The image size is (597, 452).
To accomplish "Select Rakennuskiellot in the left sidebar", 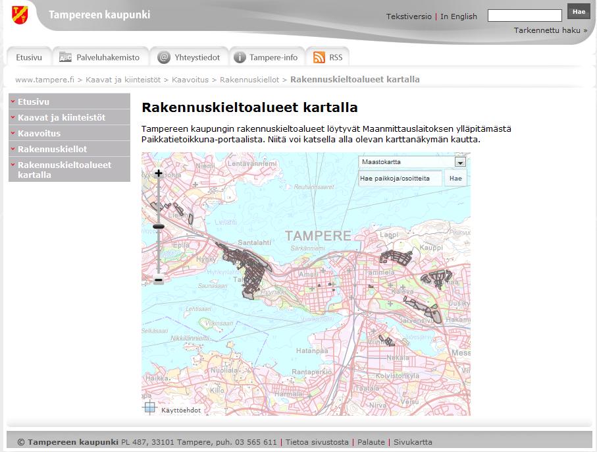I will pyautogui.click(x=69, y=149).
